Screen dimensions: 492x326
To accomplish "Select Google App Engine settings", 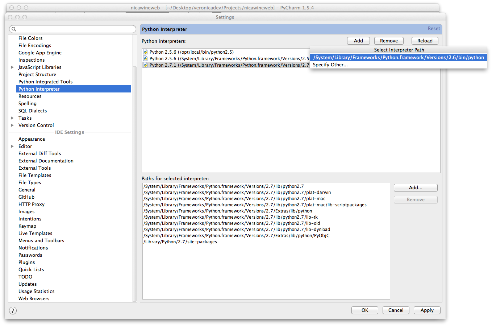I will coord(40,53).
